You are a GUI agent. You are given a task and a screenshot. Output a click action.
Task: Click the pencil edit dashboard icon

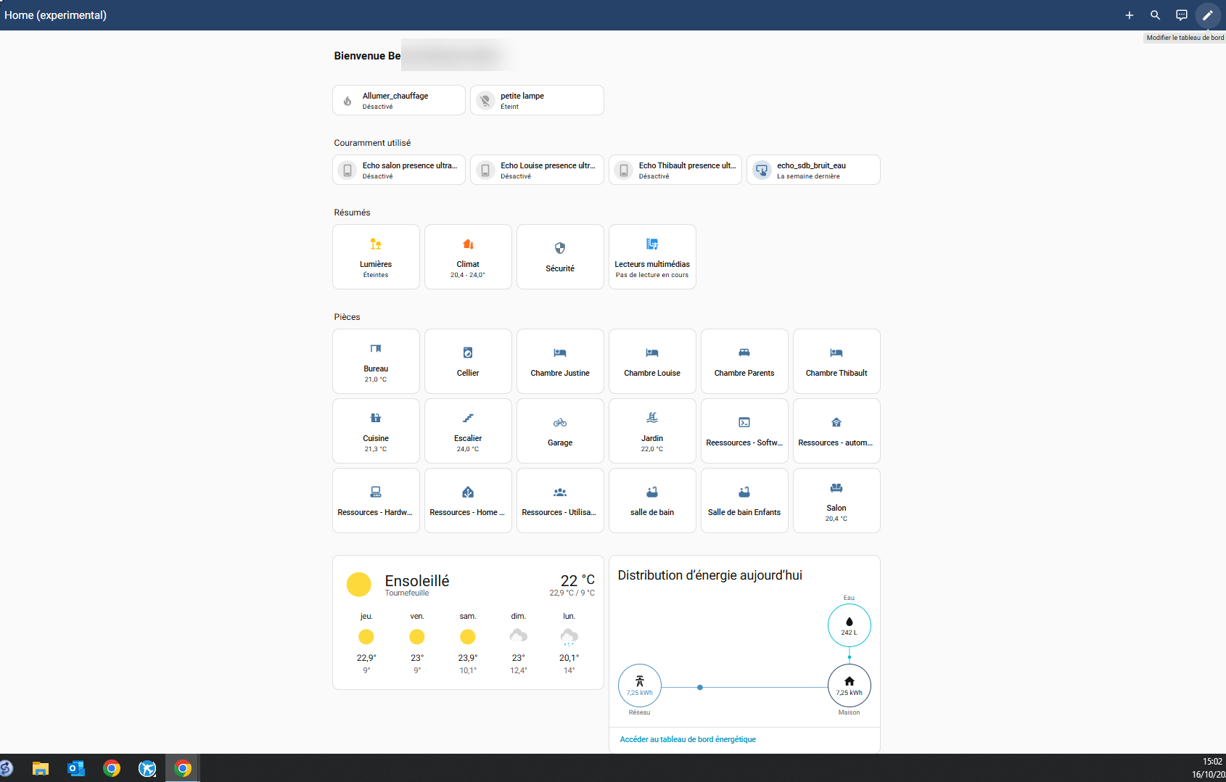tap(1207, 15)
